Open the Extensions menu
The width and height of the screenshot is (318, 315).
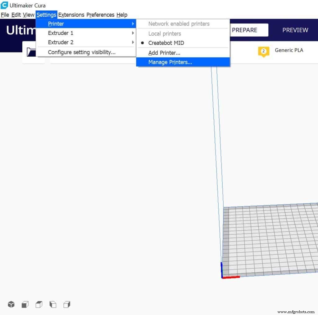pyautogui.click(x=71, y=15)
